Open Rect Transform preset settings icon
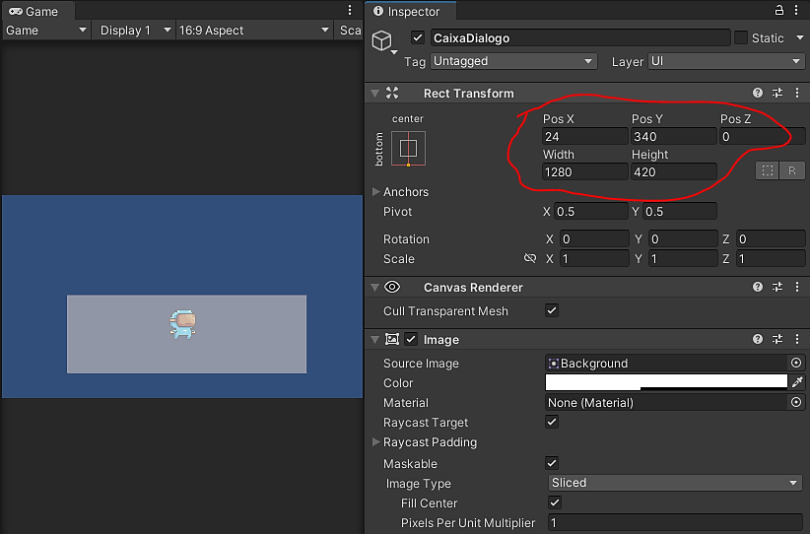Viewport: 810px width, 534px height. click(x=777, y=93)
